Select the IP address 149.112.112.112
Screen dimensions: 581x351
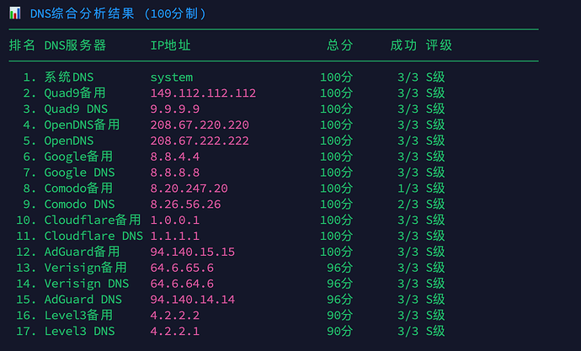[x=203, y=93]
